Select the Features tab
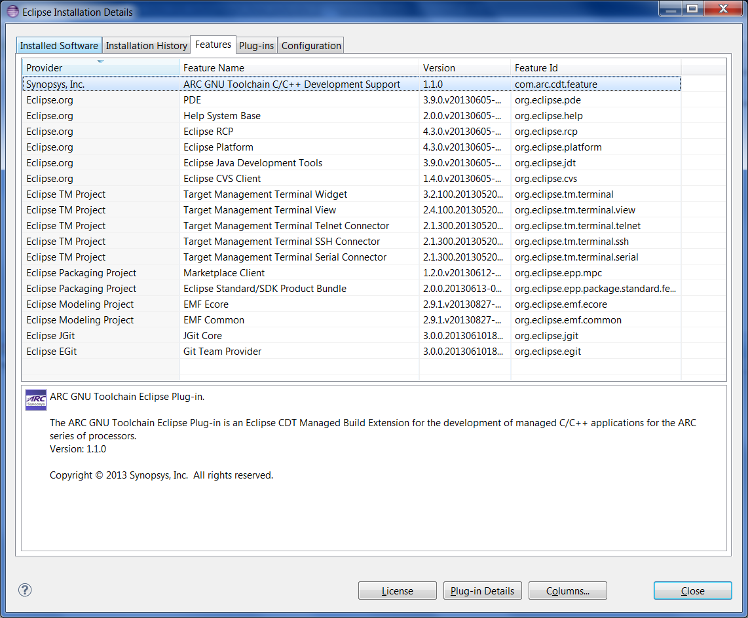This screenshot has width=748, height=618. pyautogui.click(x=214, y=45)
